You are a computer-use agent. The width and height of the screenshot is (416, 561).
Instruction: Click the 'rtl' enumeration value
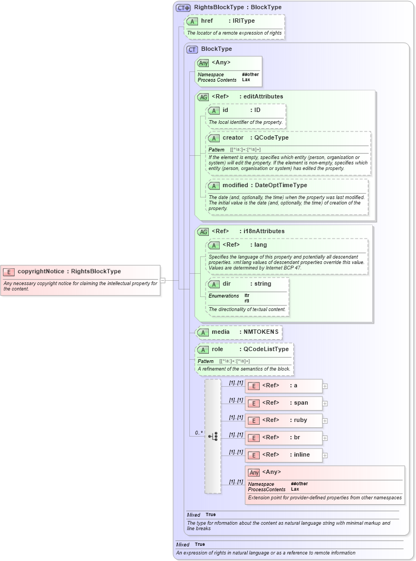coord(247,301)
